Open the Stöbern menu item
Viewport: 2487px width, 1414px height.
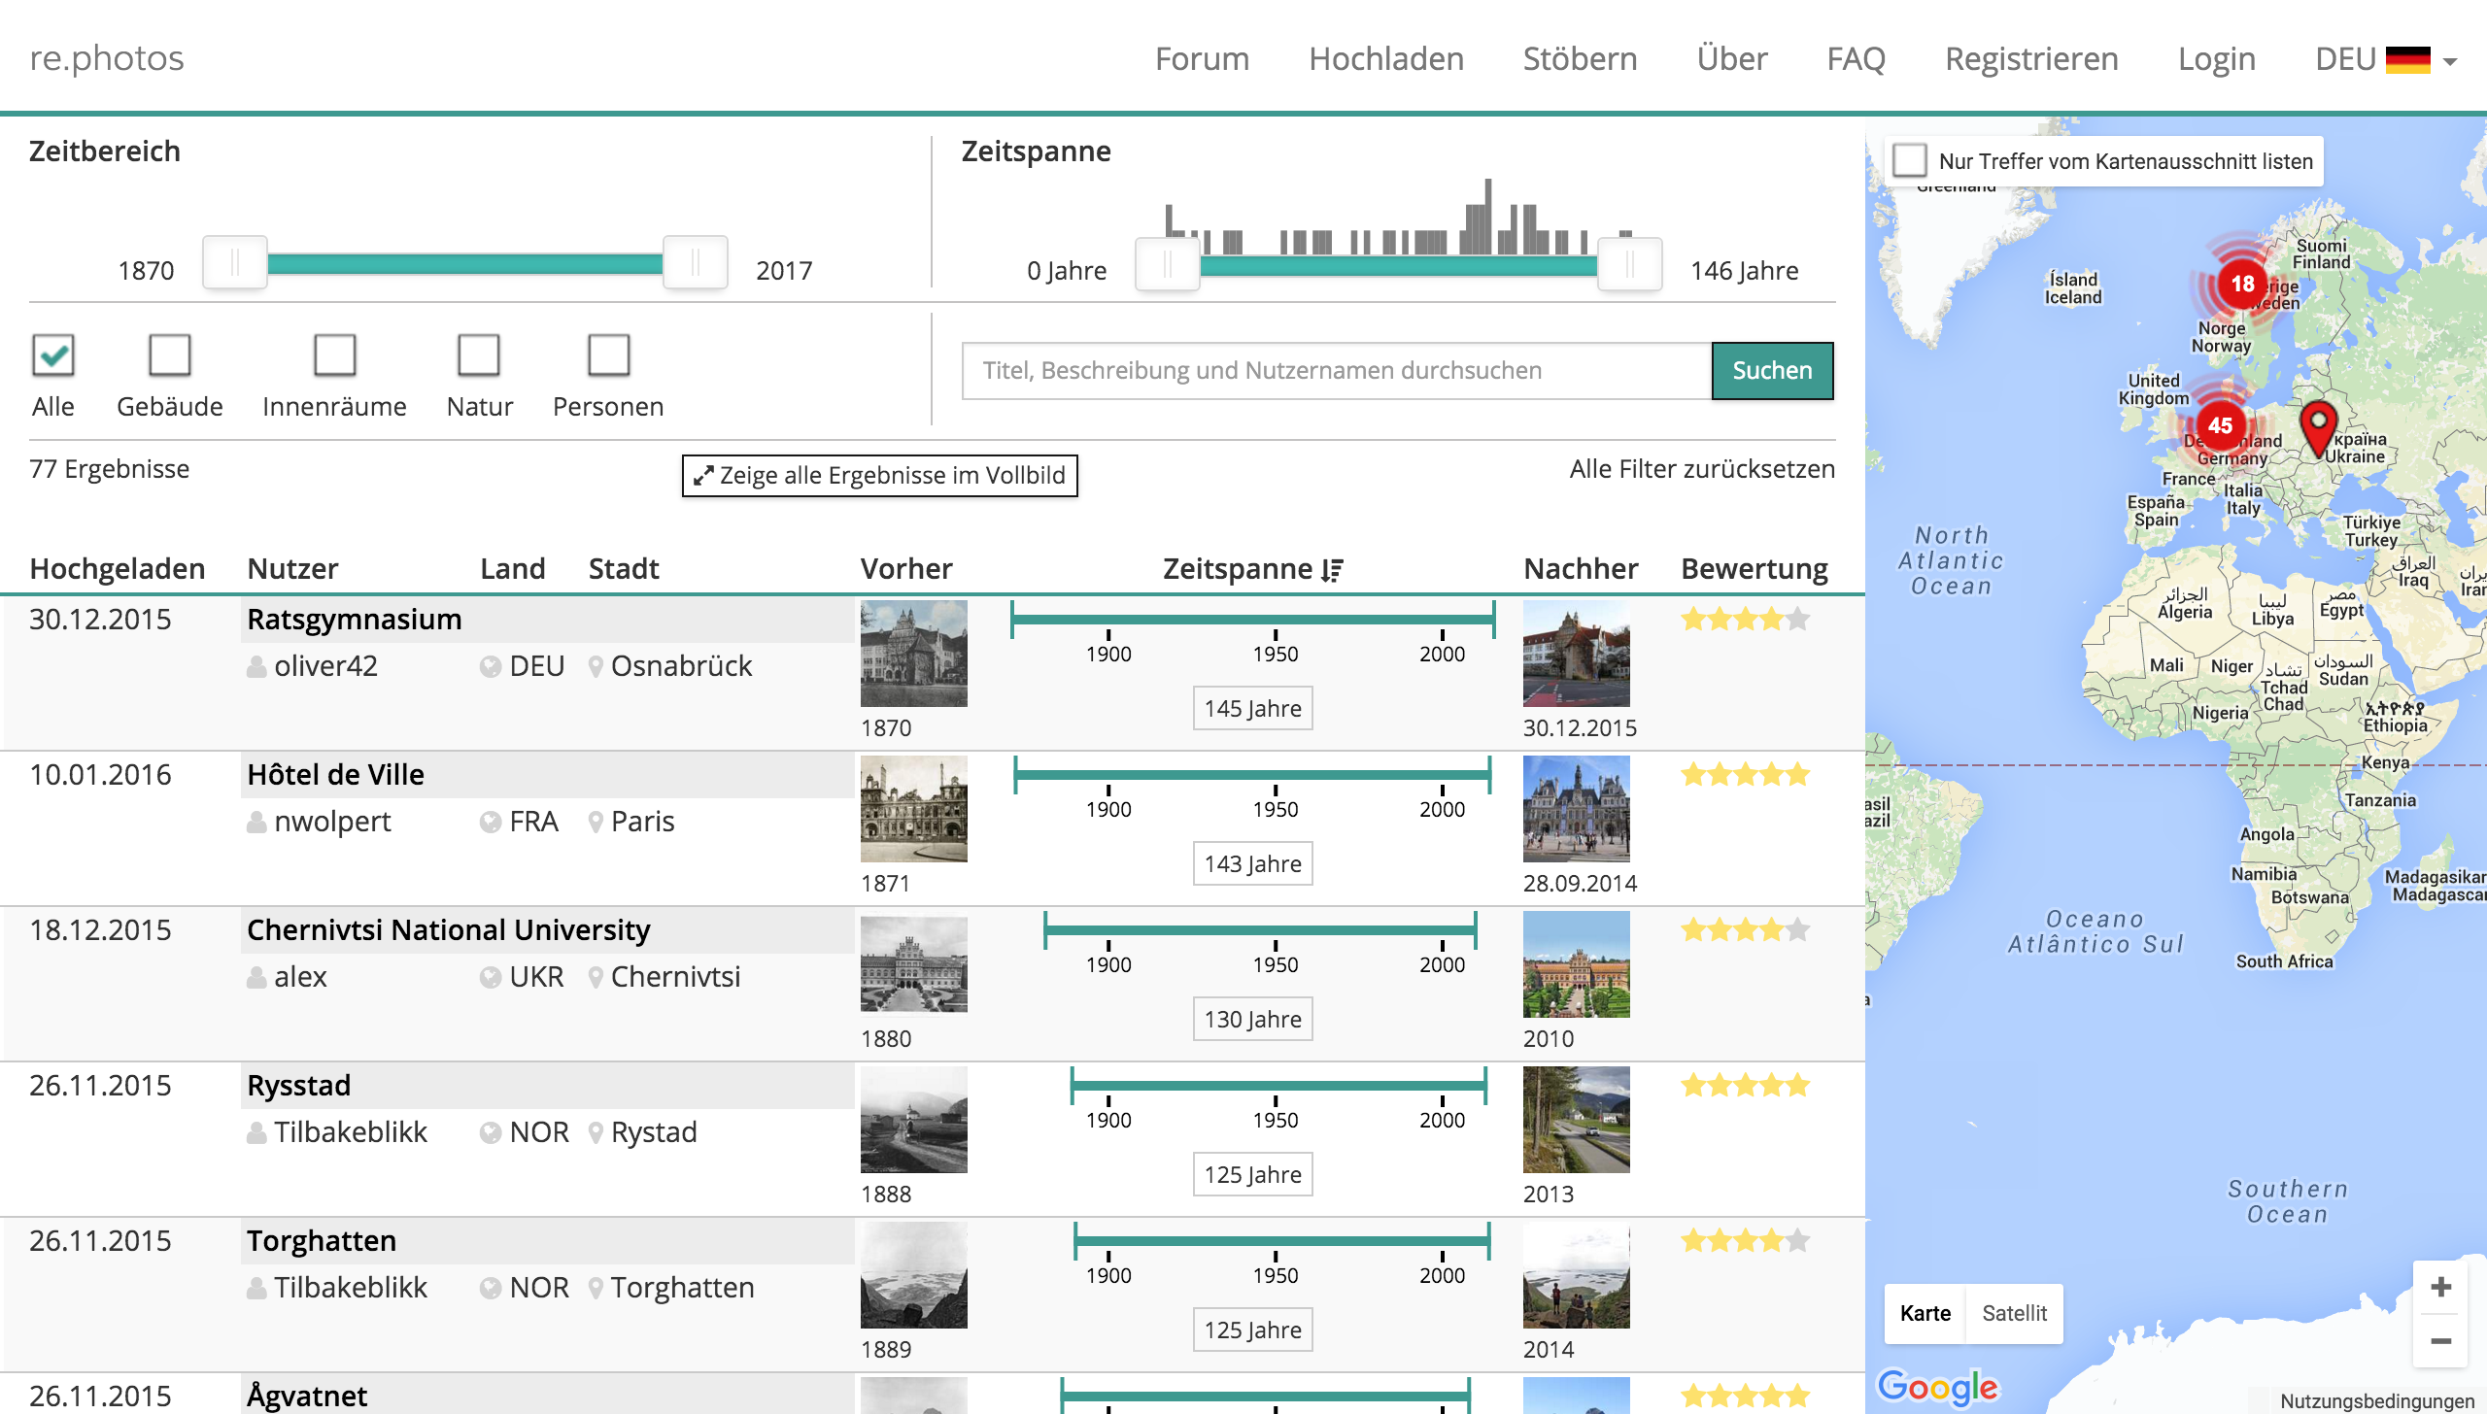tap(1580, 59)
